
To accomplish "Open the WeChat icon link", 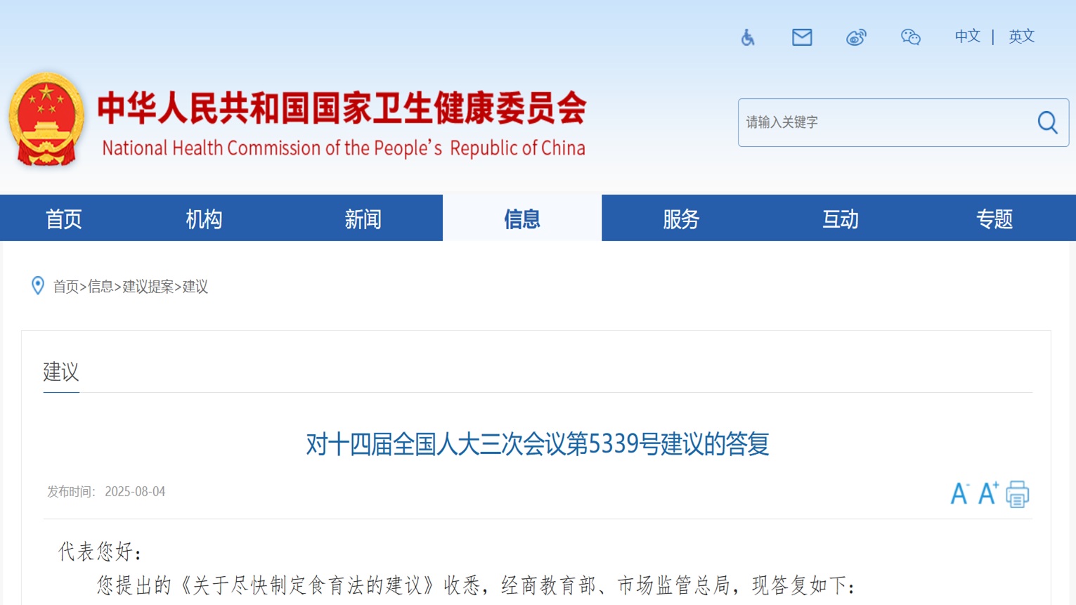I will click(910, 37).
